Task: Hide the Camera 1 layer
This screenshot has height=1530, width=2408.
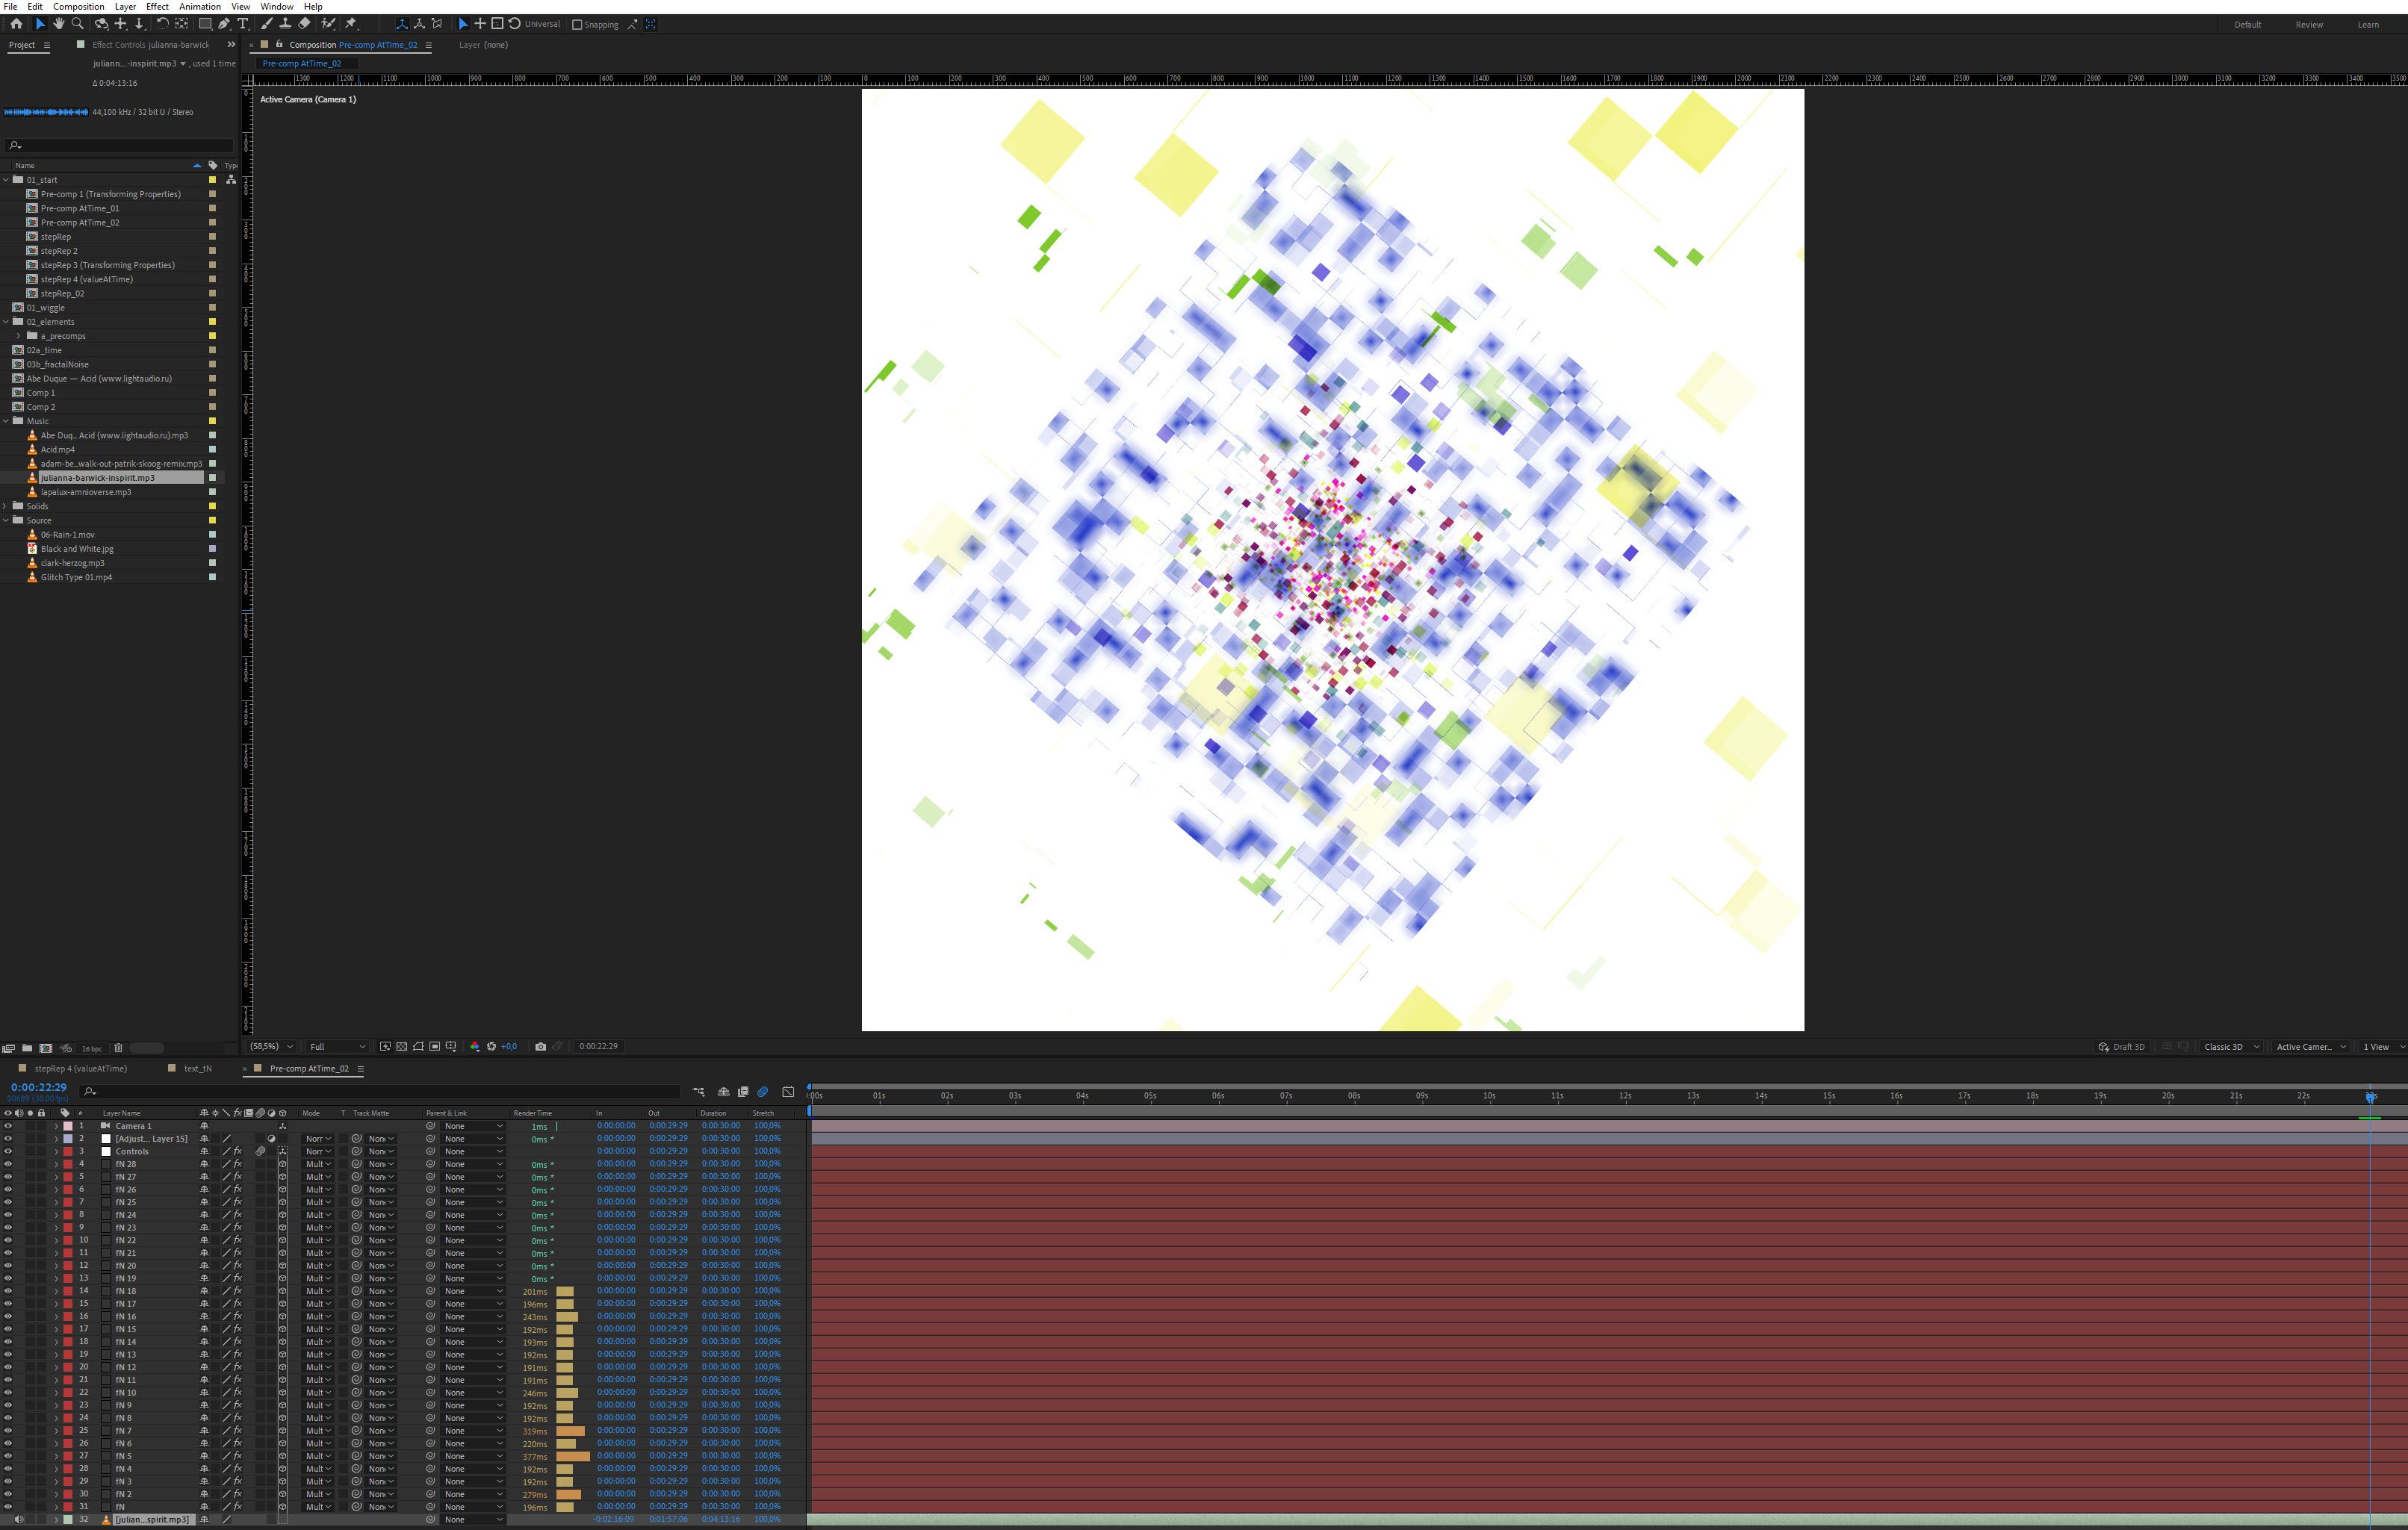Action: tap(8, 1126)
